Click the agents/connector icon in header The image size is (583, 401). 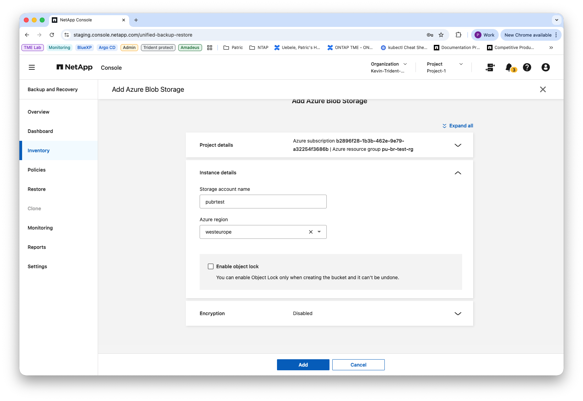click(x=490, y=67)
